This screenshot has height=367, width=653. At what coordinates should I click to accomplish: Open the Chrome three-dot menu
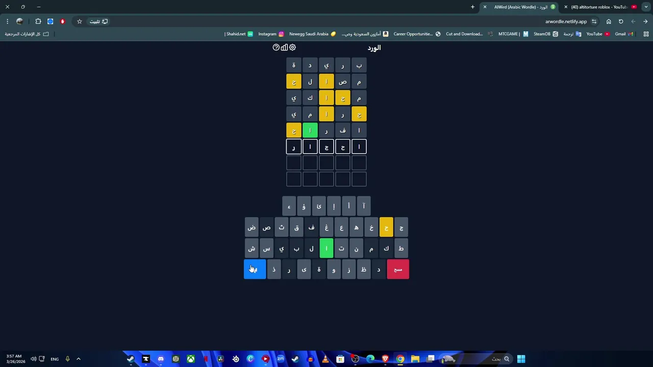(x=7, y=21)
